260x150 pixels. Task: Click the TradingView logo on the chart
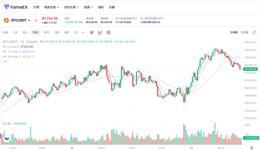click(x=7, y=139)
